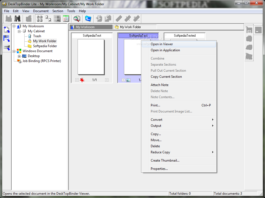Go to next page of first SoftpediaTest
Viewport: 265px width, 198px height.
click(x=107, y=80)
